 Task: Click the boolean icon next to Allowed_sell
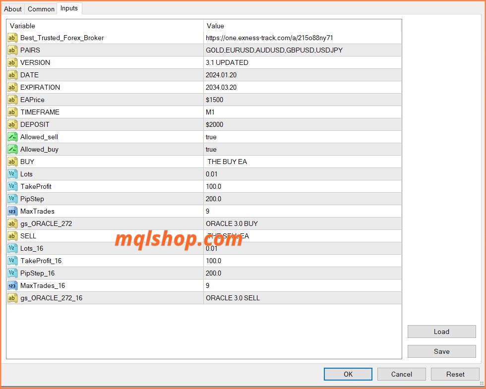12,137
